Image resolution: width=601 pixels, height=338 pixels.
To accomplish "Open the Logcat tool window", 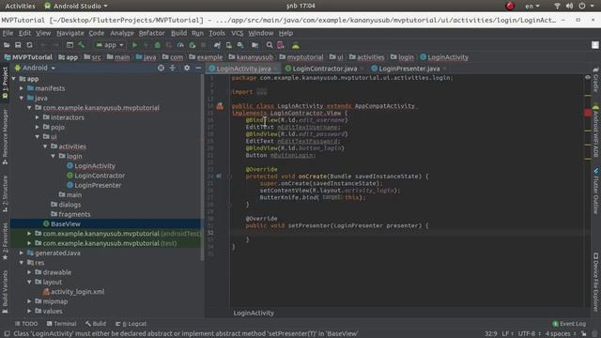I will coord(131,324).
